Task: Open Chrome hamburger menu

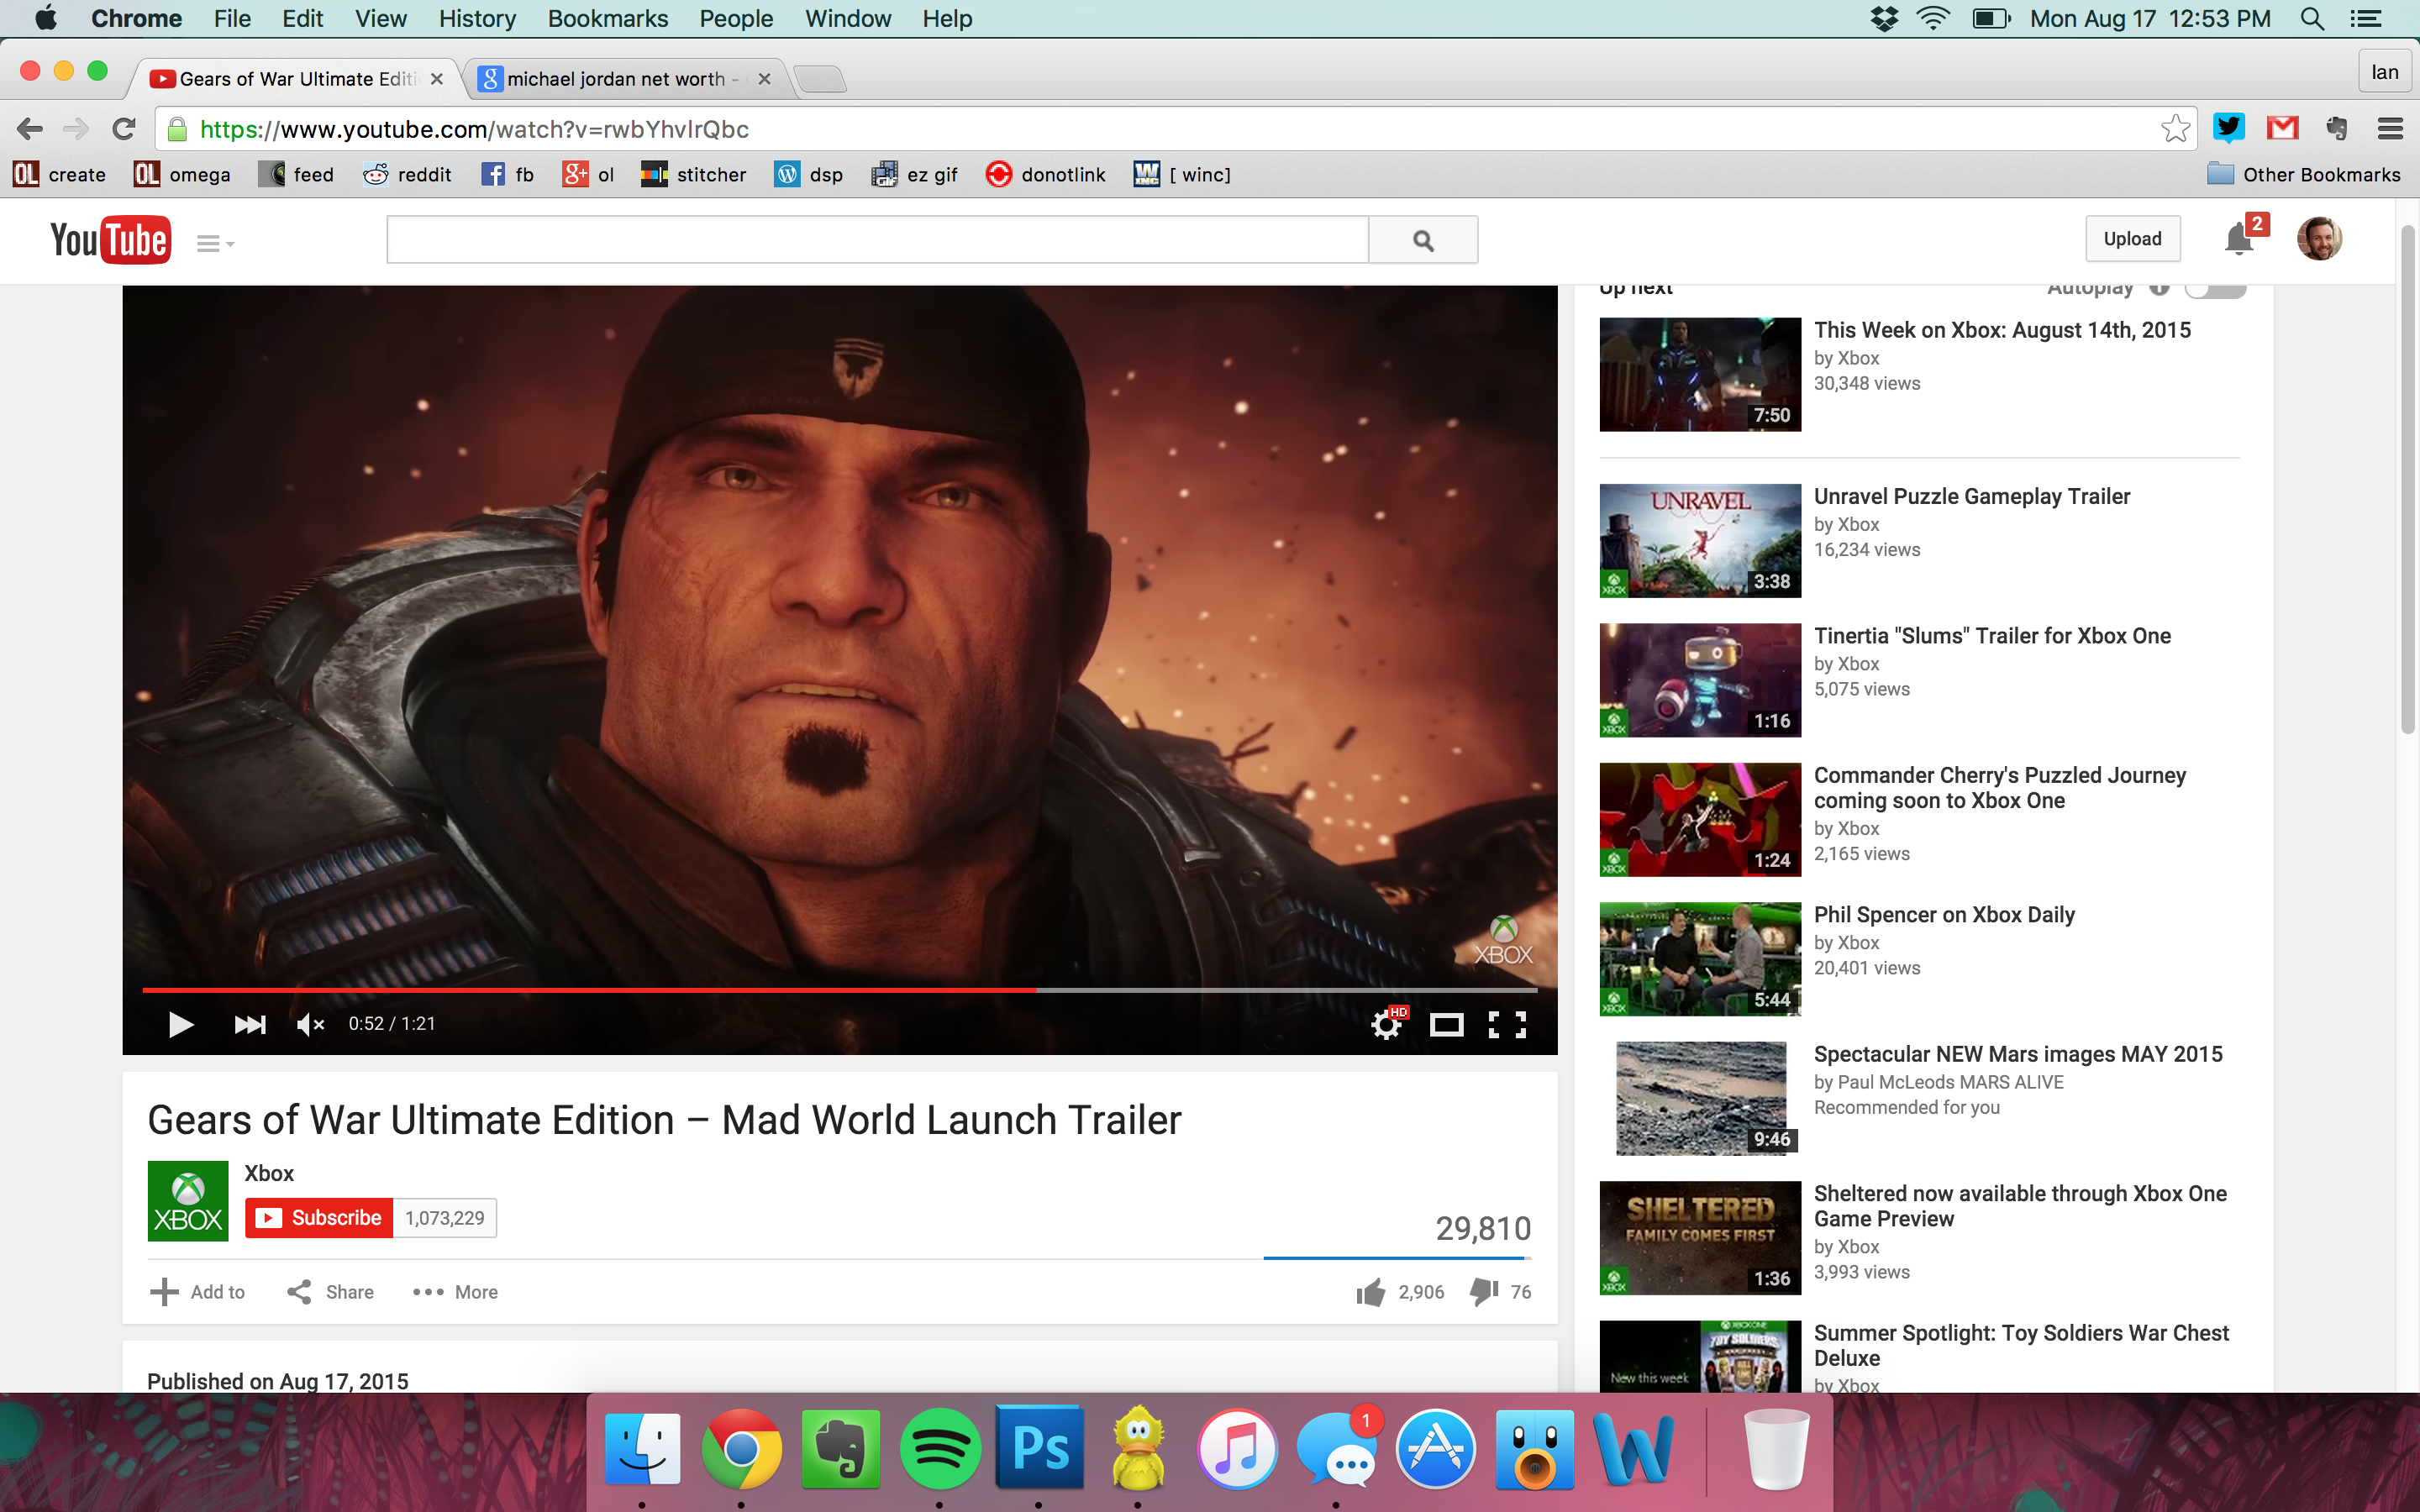Action: point(2390,128)
